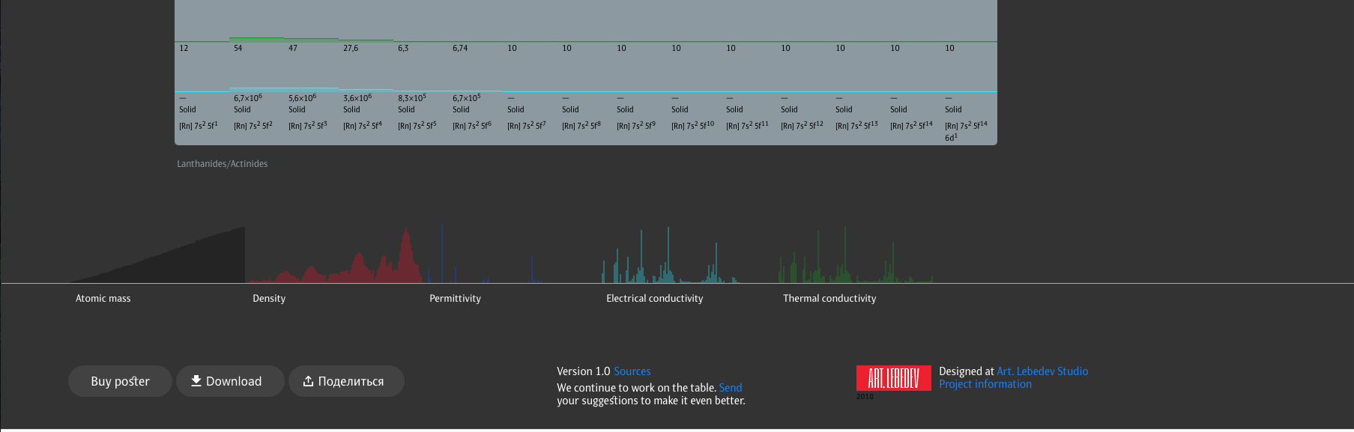Select the Atomic mass property label

pos(103,299)
